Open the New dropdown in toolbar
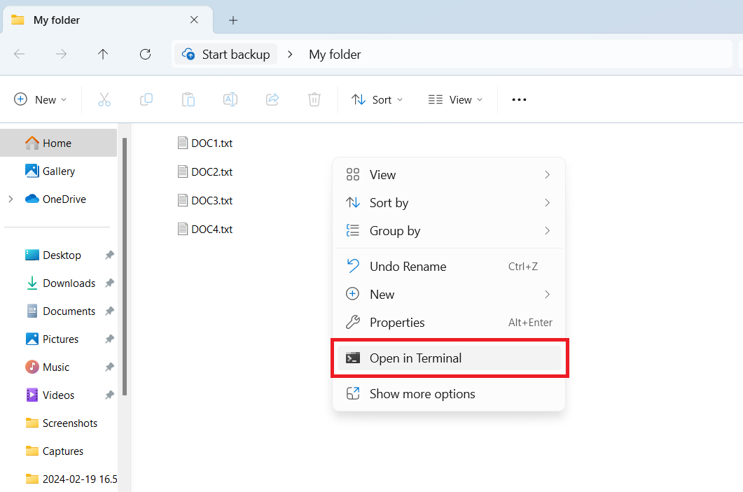This screenshot has height=492, width=743. (x=41, y=99)
